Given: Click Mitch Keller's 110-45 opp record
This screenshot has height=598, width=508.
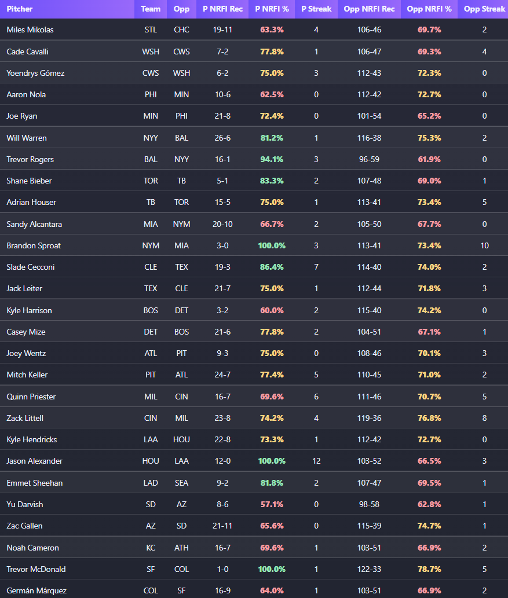Looking at the screenshot, I should (369, 375).
